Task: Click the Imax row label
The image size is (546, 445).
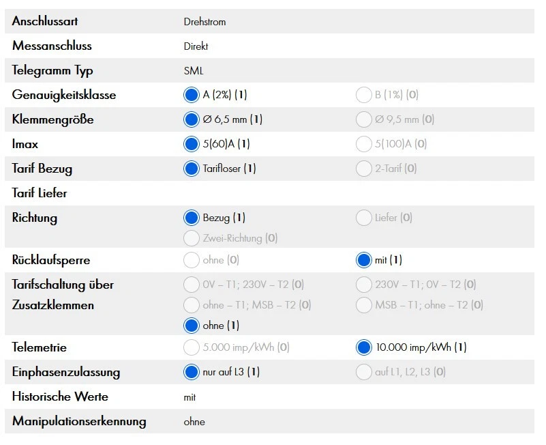Action: point(25,144)
